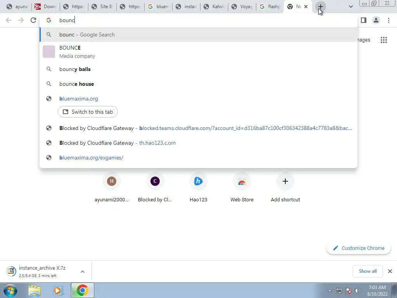Switch to the Site B tab
This screenshot has width=397, height=298.
102,7
